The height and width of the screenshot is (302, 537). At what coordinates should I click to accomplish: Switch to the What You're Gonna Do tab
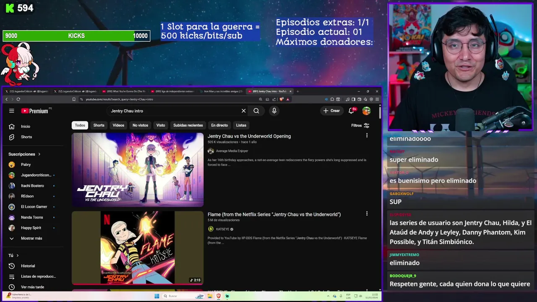point(124,91)
